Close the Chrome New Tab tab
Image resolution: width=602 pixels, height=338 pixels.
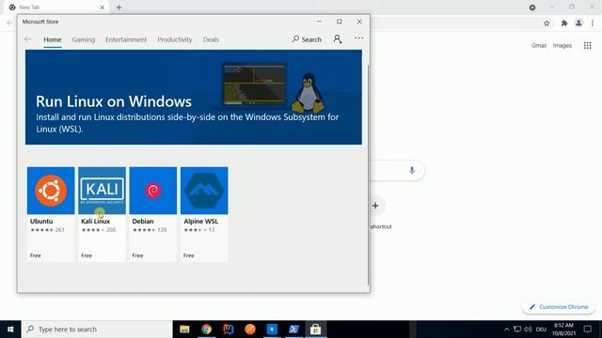(103, 8)
